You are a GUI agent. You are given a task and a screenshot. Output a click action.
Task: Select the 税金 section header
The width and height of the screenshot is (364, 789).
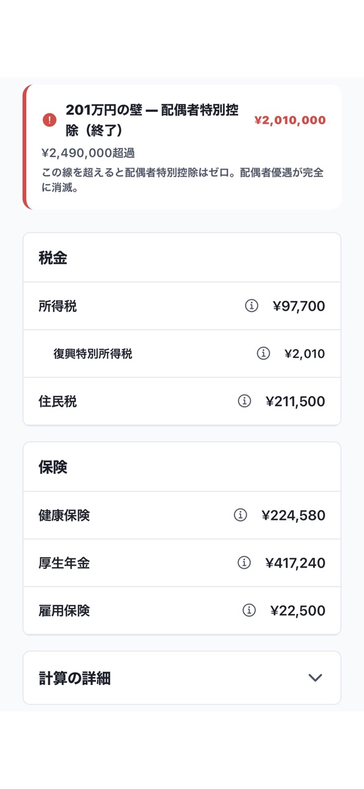click(53, 258)
